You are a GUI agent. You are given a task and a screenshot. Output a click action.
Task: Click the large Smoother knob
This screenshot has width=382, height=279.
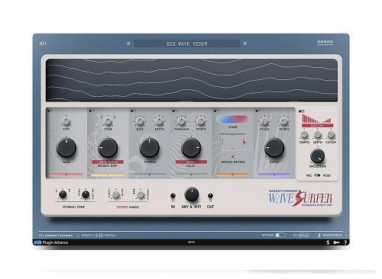(317, 156)
